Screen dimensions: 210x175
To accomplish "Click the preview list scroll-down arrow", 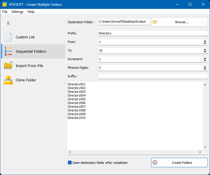I will tap(205, 147).
